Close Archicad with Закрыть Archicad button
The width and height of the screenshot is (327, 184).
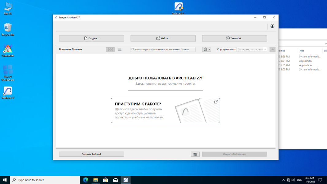[91, 154]
